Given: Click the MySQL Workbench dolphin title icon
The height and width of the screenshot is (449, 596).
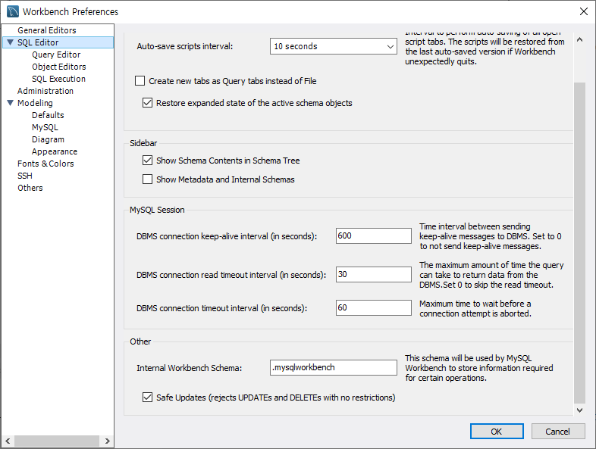Looking at the screenshot, I should pyautogui.click(x=13, y=12).
